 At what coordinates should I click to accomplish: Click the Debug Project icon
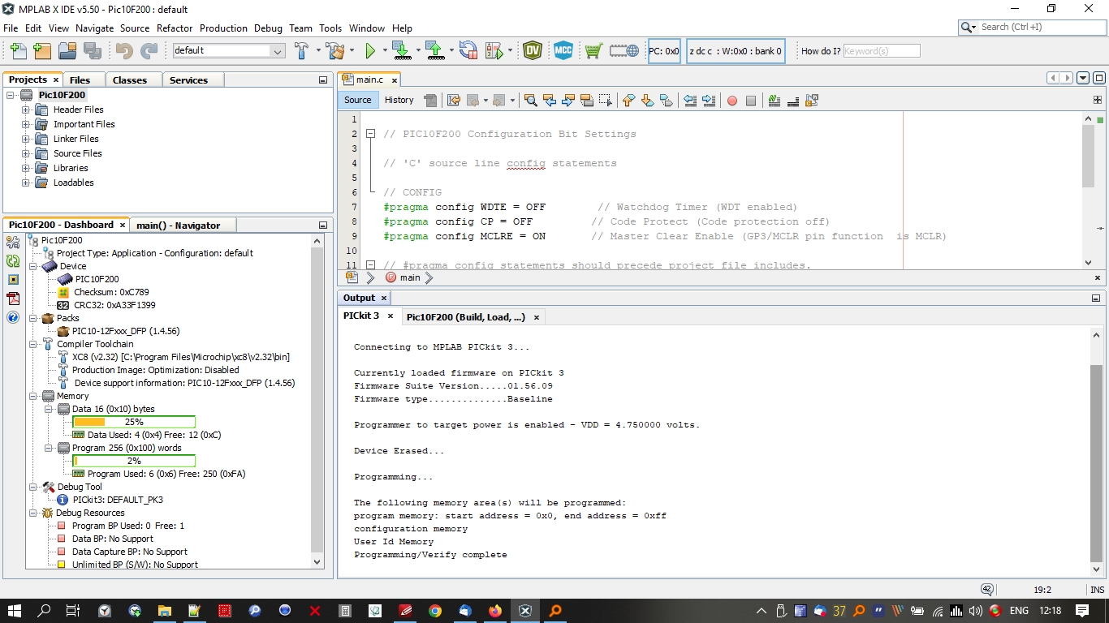pyautogui.click(x=493, y=50)
